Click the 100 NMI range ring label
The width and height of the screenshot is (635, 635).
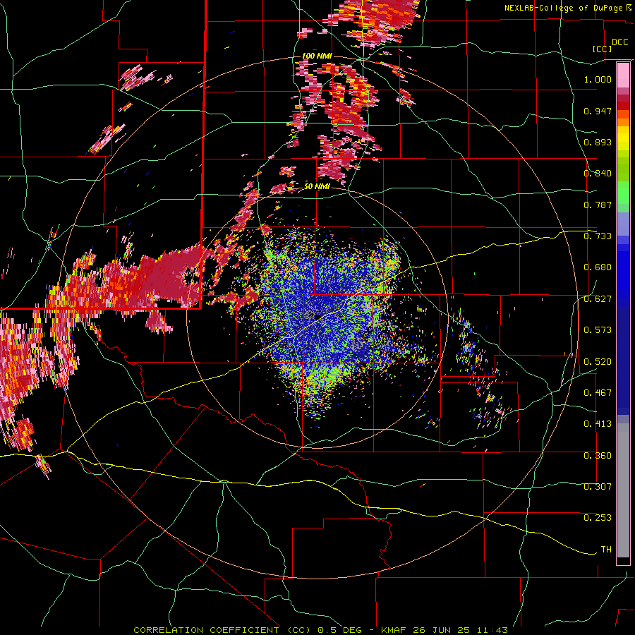click(x=317, y=56)
